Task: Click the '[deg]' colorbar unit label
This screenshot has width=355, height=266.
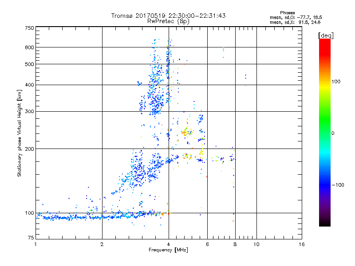Action: [x=326, y=36]
